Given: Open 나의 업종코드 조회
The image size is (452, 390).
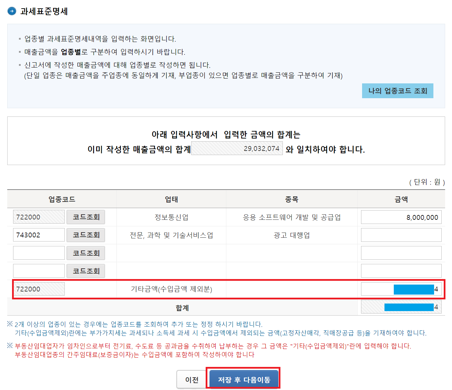Looking at the screenshot, I should coord(398,91).
